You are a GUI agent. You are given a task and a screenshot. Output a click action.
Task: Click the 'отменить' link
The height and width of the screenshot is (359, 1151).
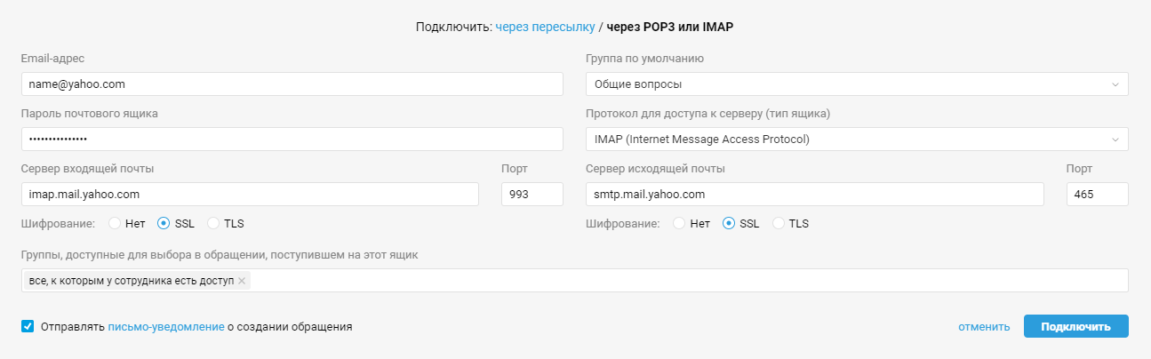(983, 327)
